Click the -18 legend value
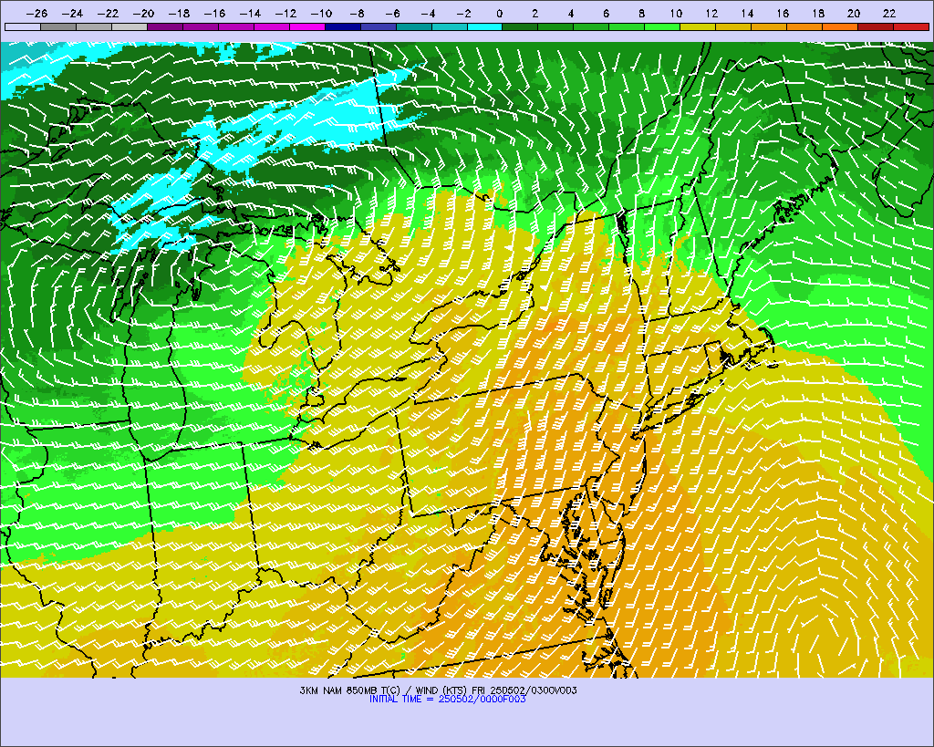 pyautogui.click(x=180, y=13)
